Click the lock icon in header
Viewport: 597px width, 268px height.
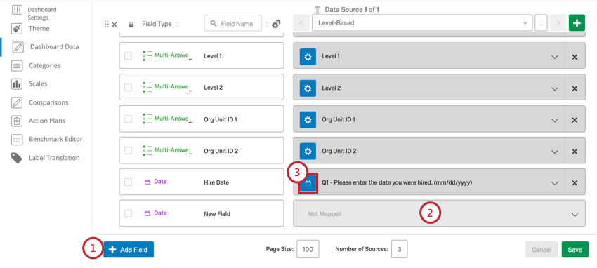131,25
